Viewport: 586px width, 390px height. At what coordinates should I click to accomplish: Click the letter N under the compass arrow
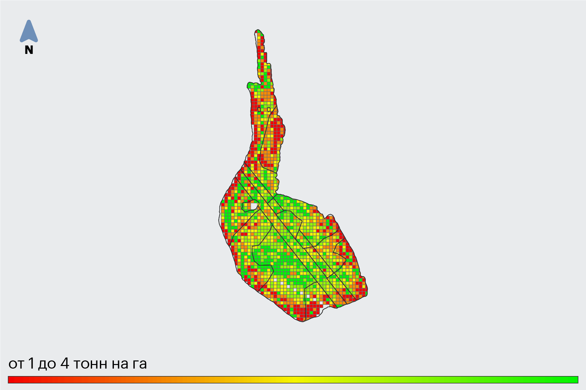(x=29, y=50)
